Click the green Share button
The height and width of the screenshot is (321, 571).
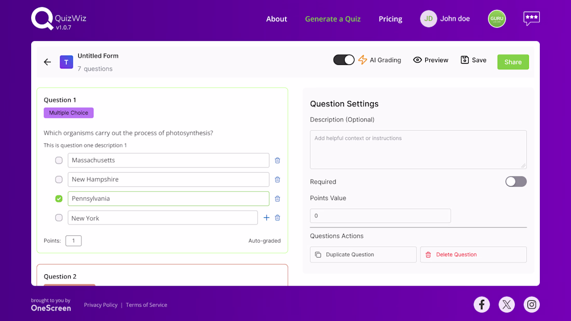[x=513, y=62]
